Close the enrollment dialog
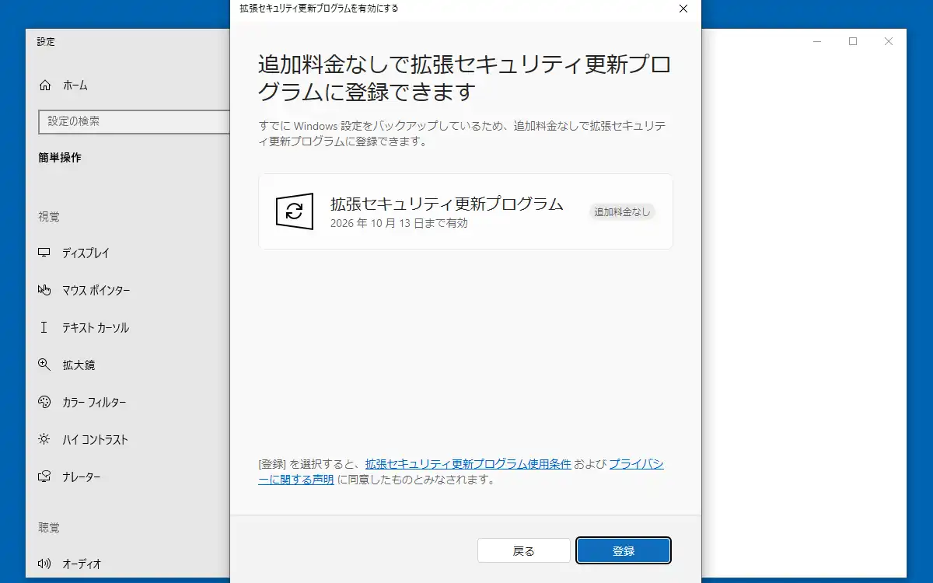 (683, 9)
